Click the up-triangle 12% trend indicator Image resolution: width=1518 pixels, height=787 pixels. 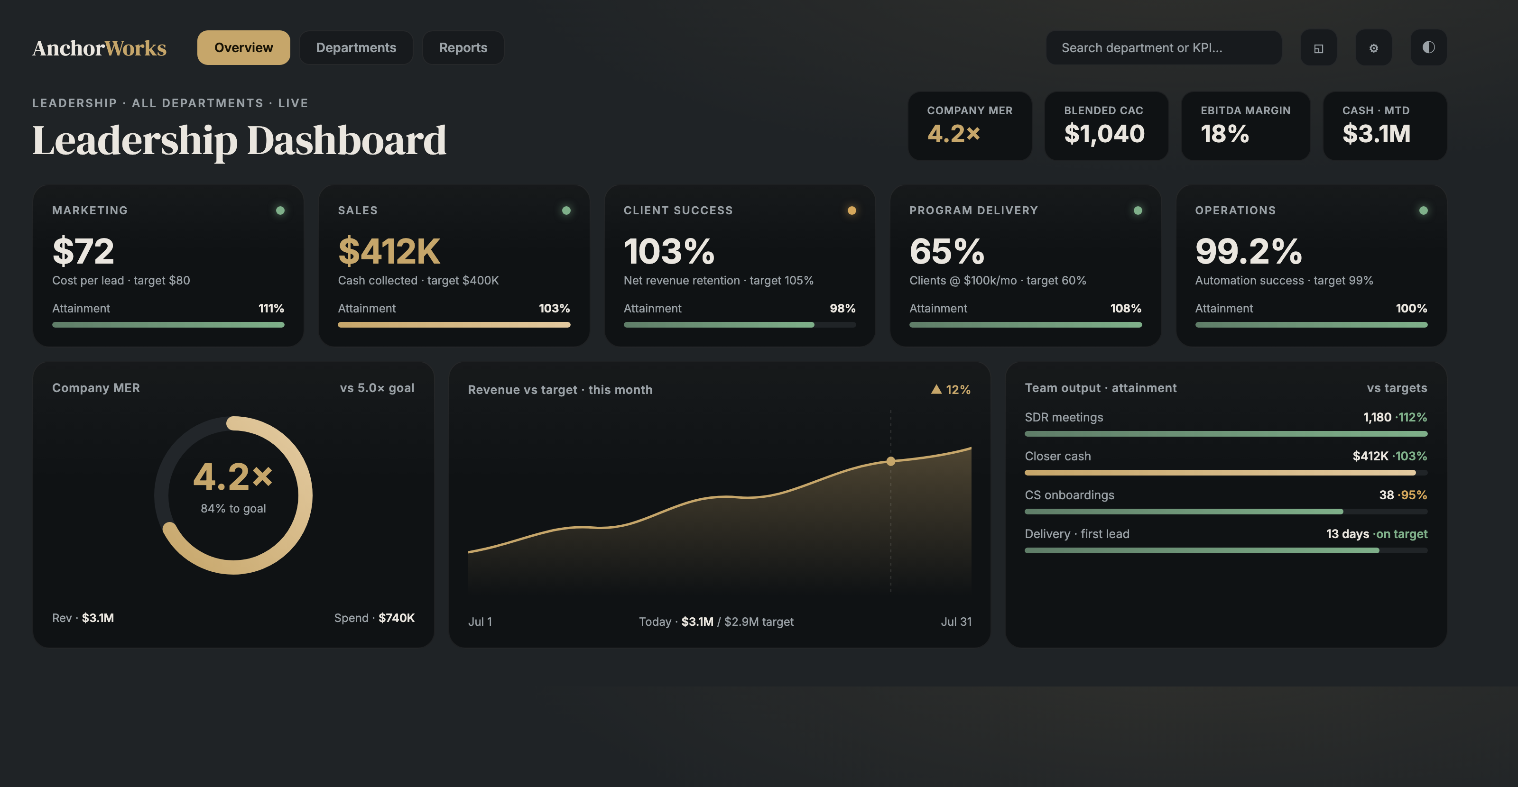click(951, 389)
